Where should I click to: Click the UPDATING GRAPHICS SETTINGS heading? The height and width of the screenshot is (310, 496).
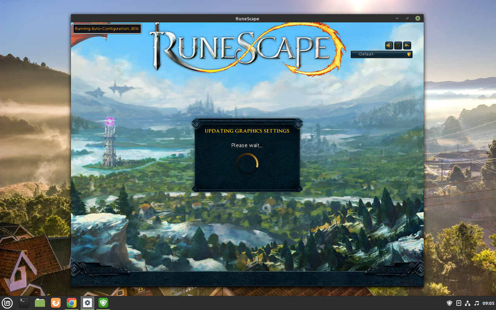point(247,131)
